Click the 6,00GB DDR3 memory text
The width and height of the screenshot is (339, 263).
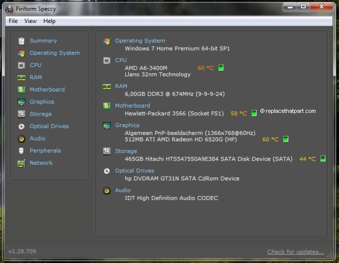click(175, 94)
